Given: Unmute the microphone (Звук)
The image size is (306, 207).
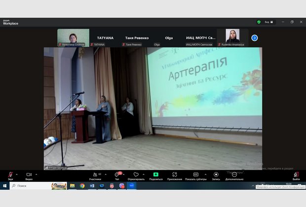Looking at the screenshot, I should pyautogui.click(x=10, y=175).
